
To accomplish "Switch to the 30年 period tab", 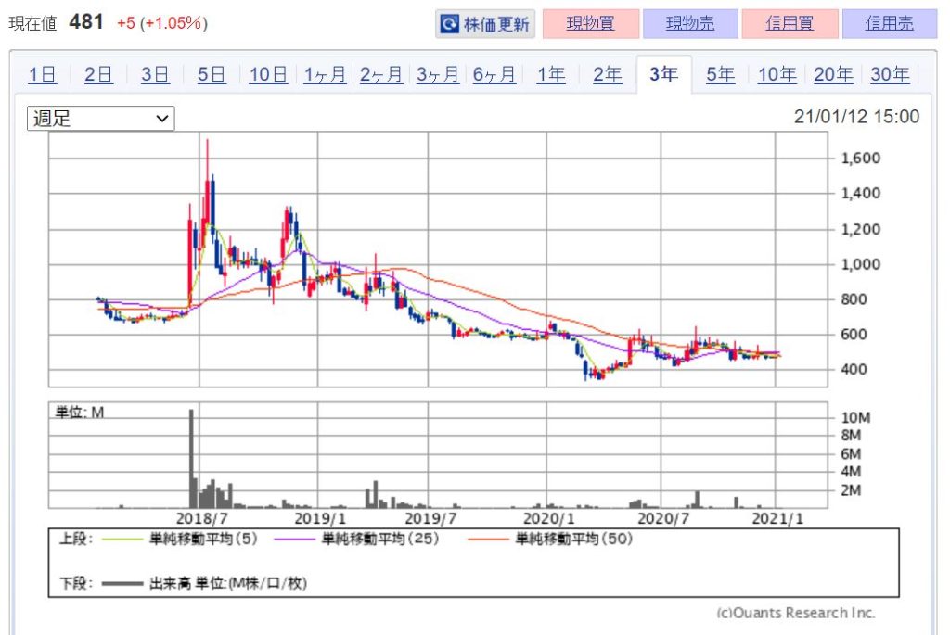I will coord(889,76).
